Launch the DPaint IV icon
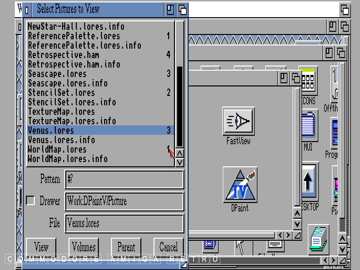This screenshot has height=270, width=360. tap(240, 185)
